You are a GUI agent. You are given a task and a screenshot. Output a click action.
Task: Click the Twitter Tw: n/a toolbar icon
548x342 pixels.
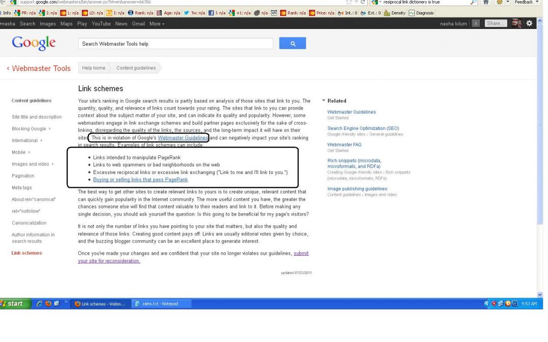187,13
